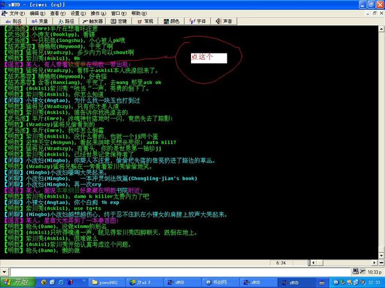Open the 编辑 (Edit) menu
This screenshot has height=288, width=385.
point(37,13)
